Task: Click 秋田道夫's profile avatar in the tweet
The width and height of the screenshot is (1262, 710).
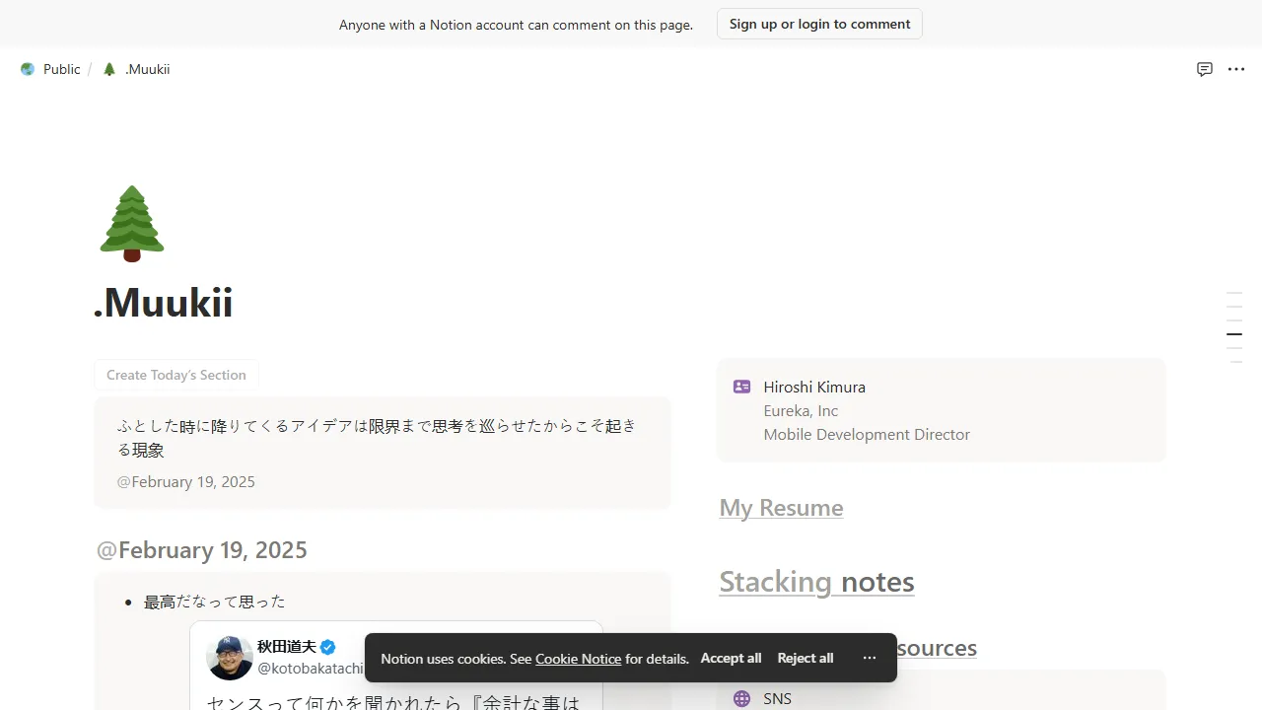Action: click(229, 657)
